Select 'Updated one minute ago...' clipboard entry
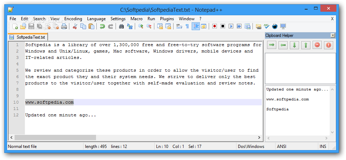 (x=297, y=89)
